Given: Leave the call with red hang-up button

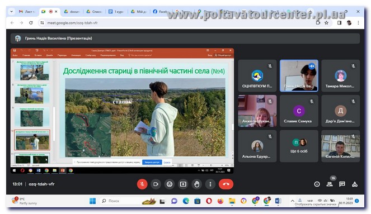Looking at the screenshot, I should tap(226, 184).
